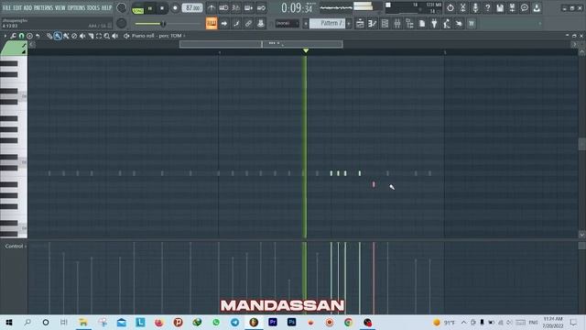Open Telegram from the Windows taskbar
The height and width of the screenshot is (330, 586).
click(234, 322)
